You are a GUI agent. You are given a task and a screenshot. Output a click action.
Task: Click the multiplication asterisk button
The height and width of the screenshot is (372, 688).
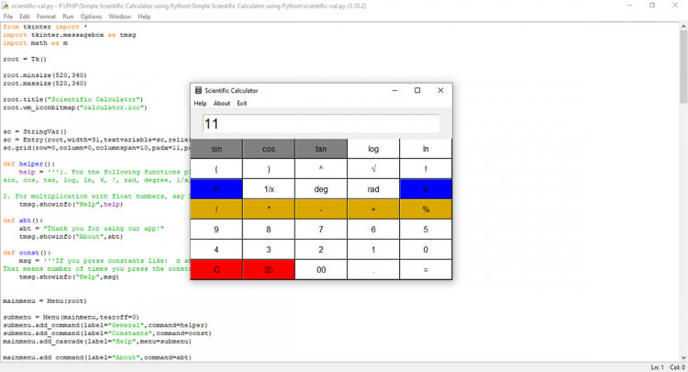(x=269, y=209)
